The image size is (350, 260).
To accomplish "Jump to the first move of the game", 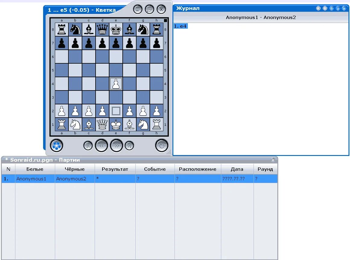I will click(88, 146).
